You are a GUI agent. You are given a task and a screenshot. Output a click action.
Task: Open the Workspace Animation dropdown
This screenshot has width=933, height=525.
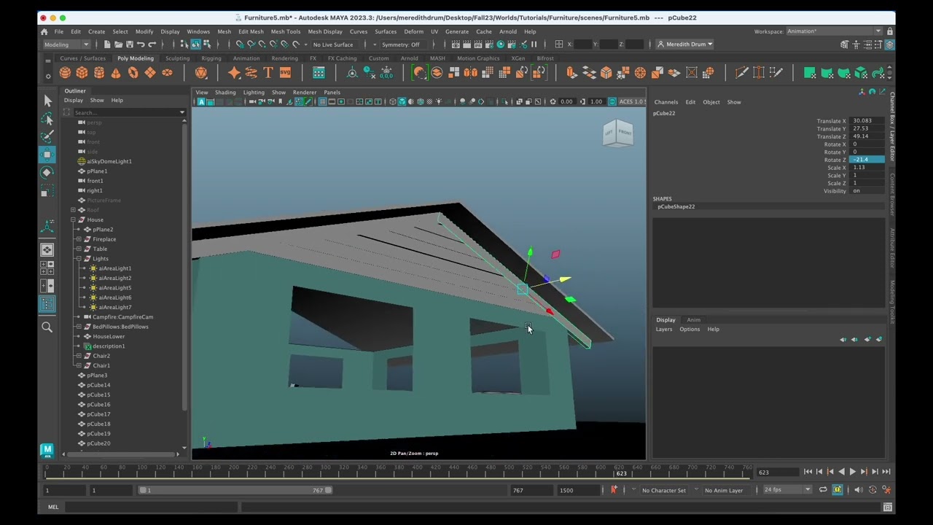834,31
